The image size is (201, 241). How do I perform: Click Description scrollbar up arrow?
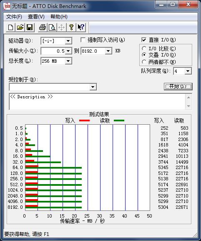click(188, 97)
